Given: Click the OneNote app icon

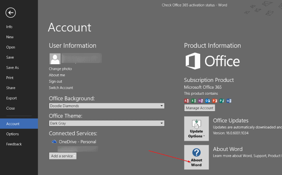Looking at the screenshot, I should tap(201, 101).
